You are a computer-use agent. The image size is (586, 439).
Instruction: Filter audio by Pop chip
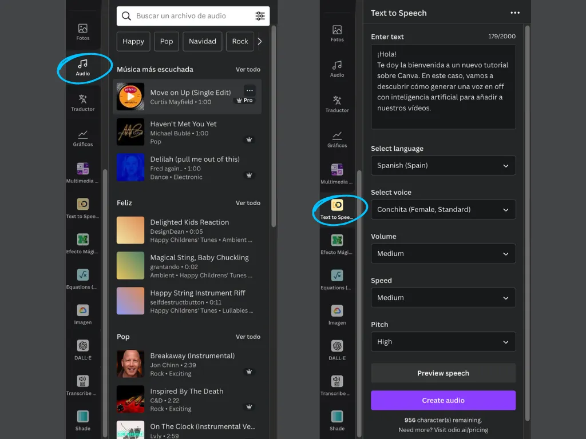click(167, 41)
